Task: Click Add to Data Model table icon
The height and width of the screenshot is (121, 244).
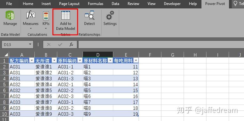Action: [x=65, y=15]
